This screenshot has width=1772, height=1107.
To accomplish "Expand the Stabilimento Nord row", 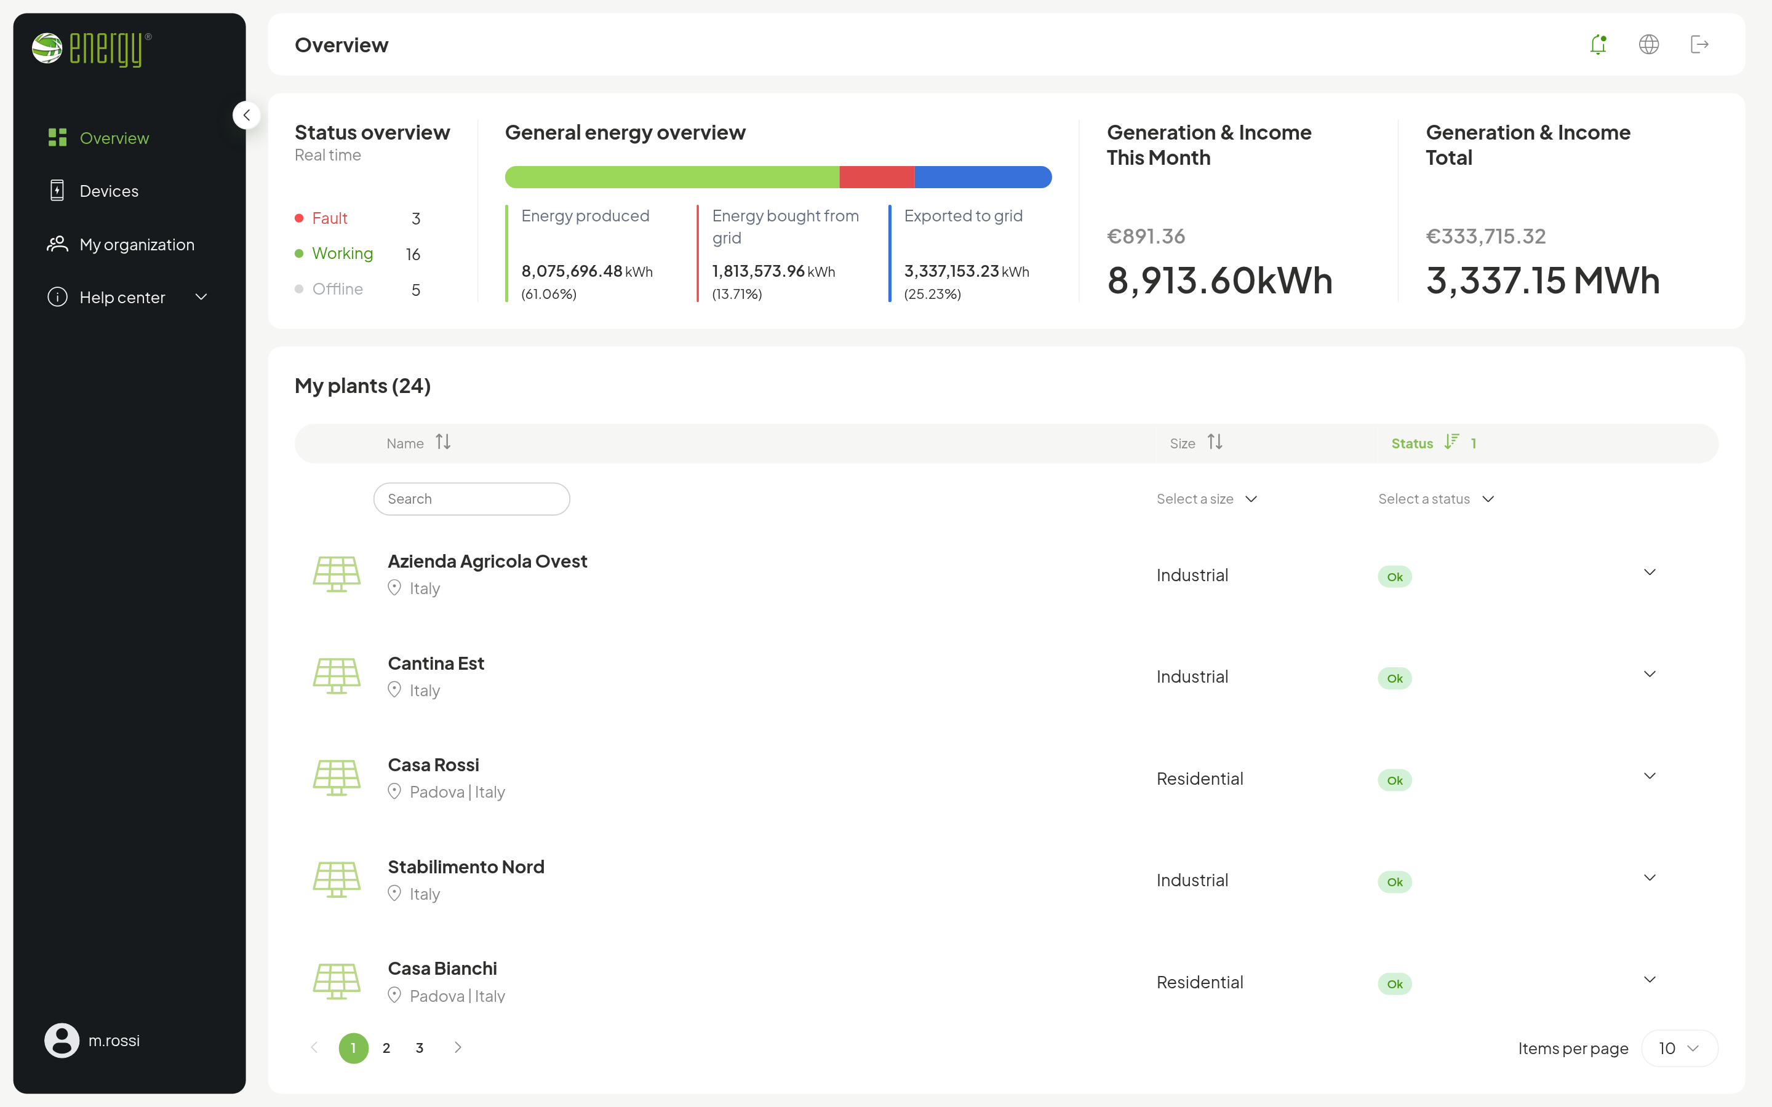I will [x=1650, y=878].
